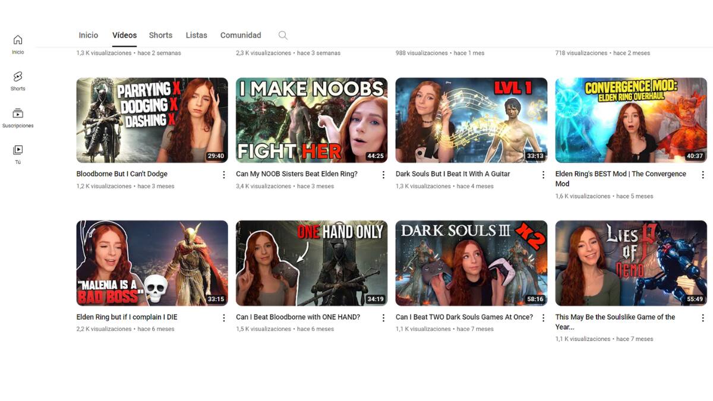Screen dimensions: 713x401
Task: Open title Elden Ring's BEST Mod The Convergence Mod
Action: point(621,179)
